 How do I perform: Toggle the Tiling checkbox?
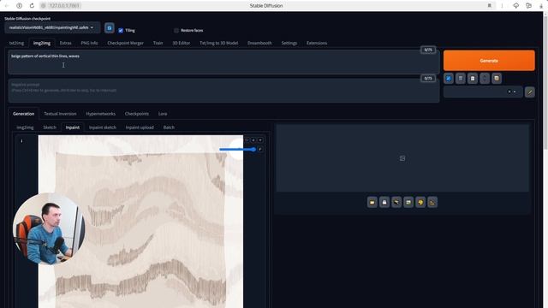coord(121,31)
